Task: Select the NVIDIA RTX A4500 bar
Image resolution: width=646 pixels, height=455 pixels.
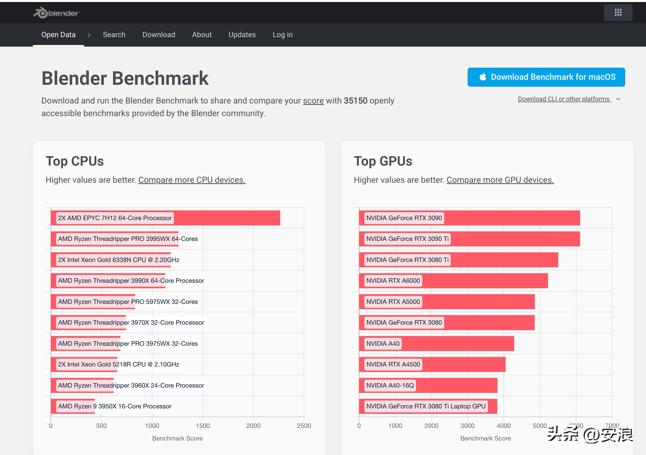Action: (432, 364)
